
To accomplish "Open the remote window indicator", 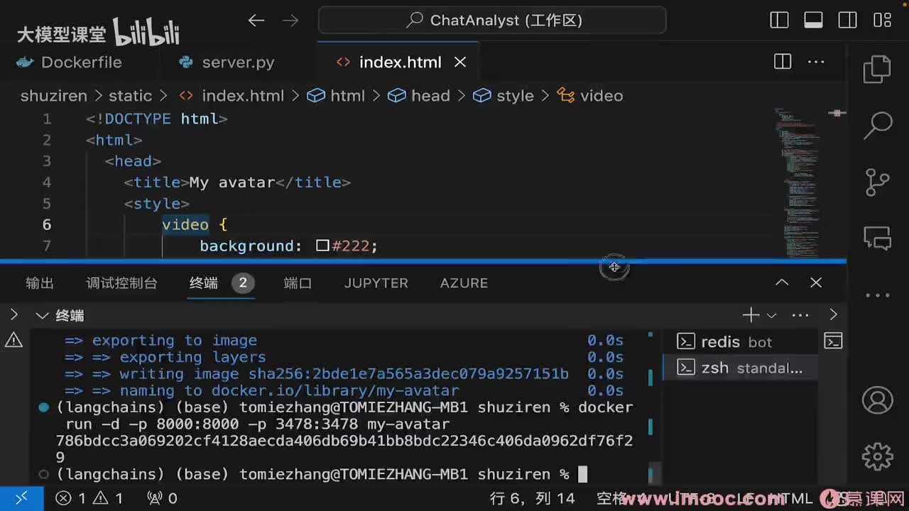I will click(21, 498).
